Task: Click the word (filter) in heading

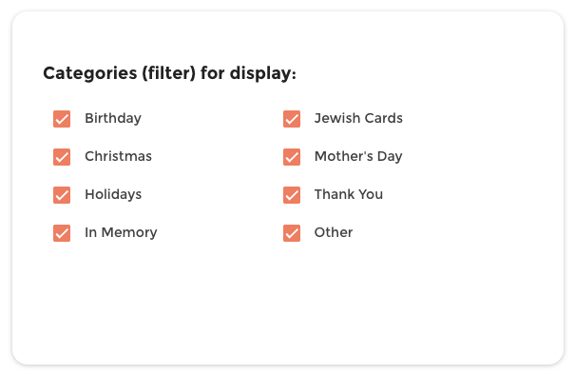Action: pos(168,73)
